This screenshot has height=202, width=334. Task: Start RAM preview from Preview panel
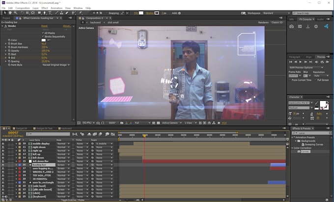(328, 62)
